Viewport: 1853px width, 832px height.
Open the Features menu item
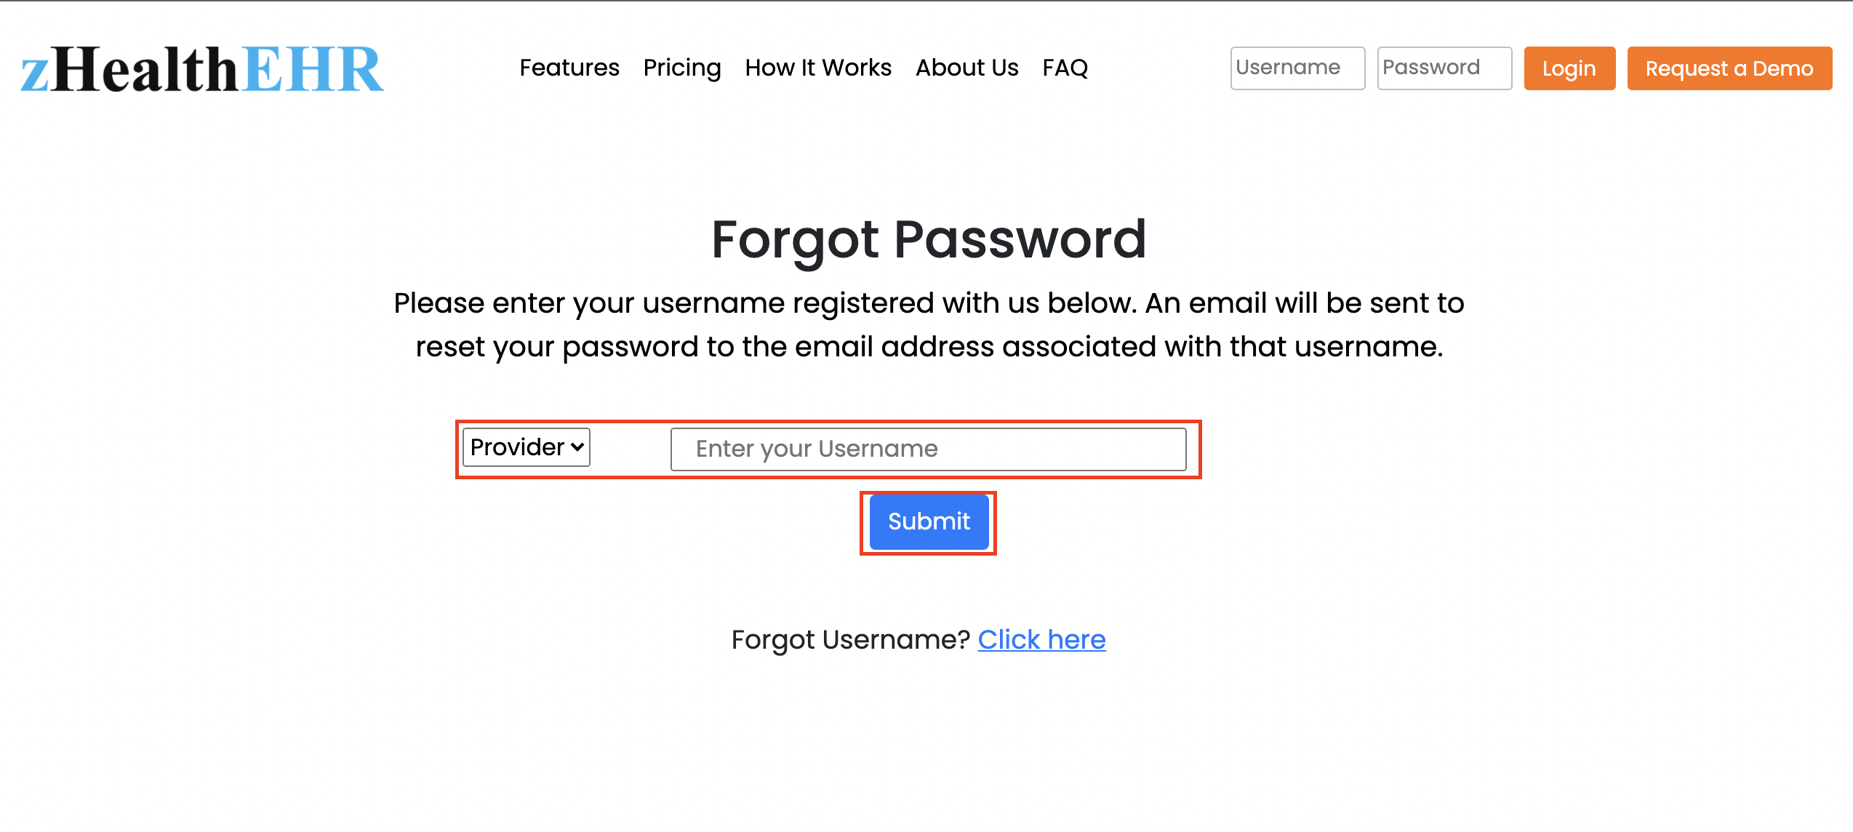click(569, 68)
